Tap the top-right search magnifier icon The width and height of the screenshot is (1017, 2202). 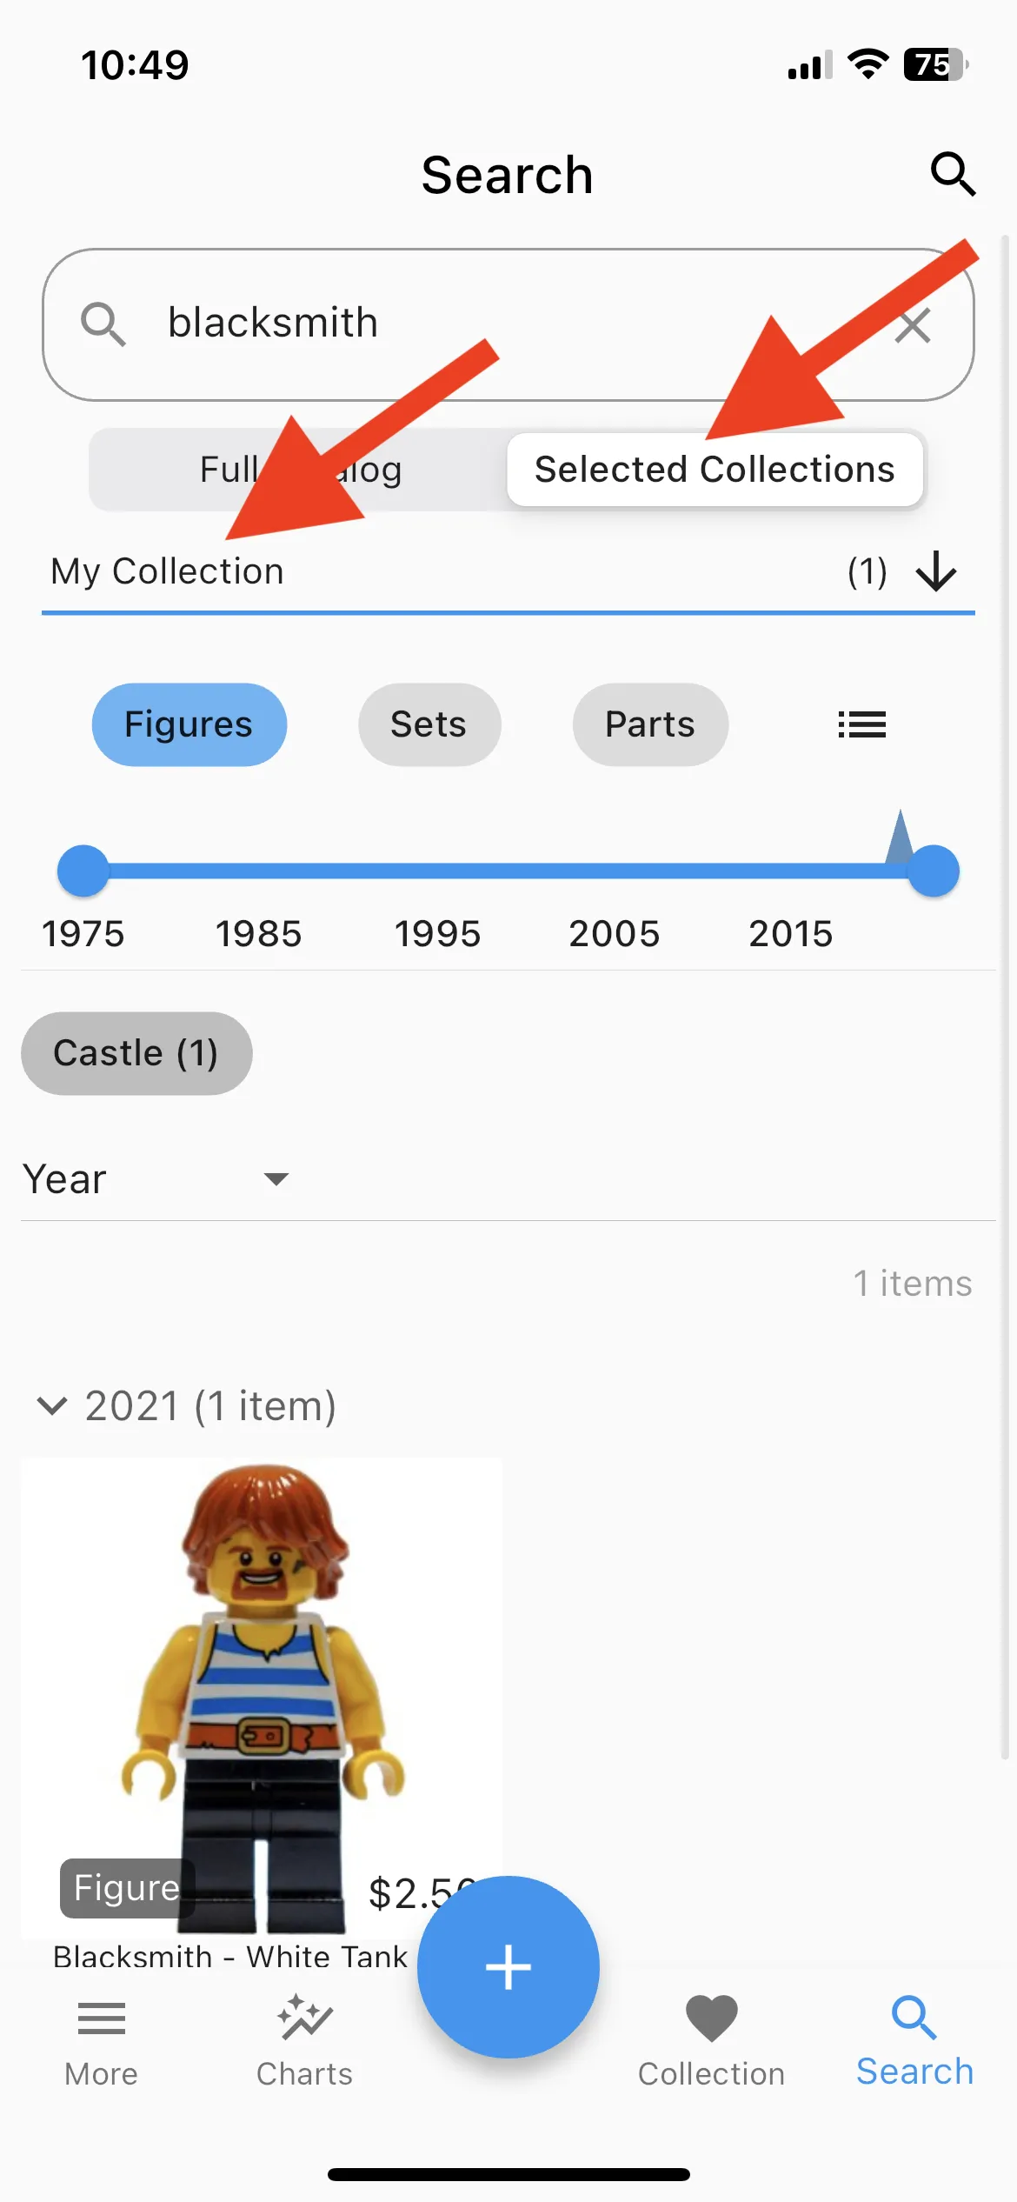click(x=953, y=175)
